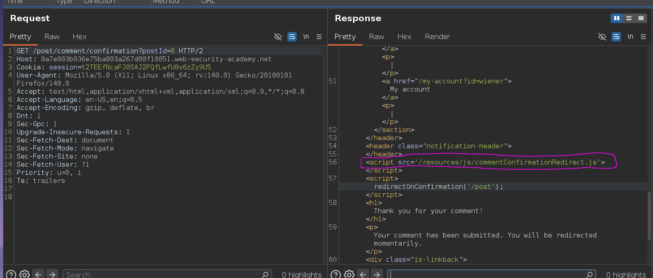
Task: Click the is-linkback div line
Action: (x=417, y=260)
